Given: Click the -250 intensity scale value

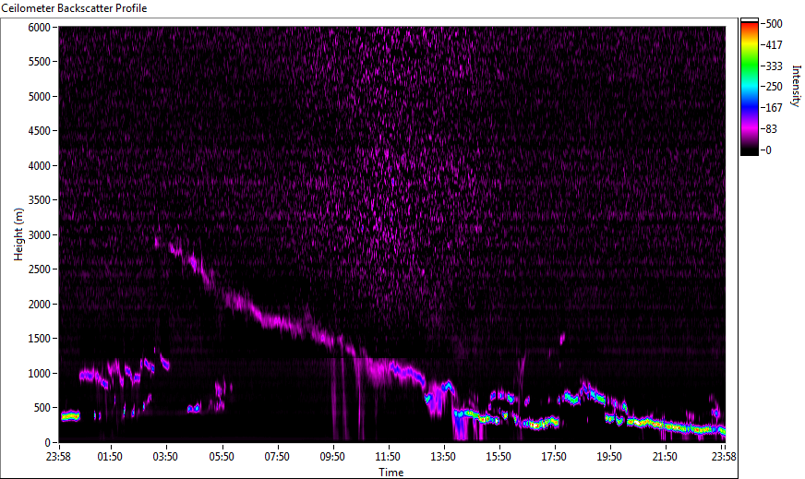Looking at the screenshot, I should pos(772,87).
